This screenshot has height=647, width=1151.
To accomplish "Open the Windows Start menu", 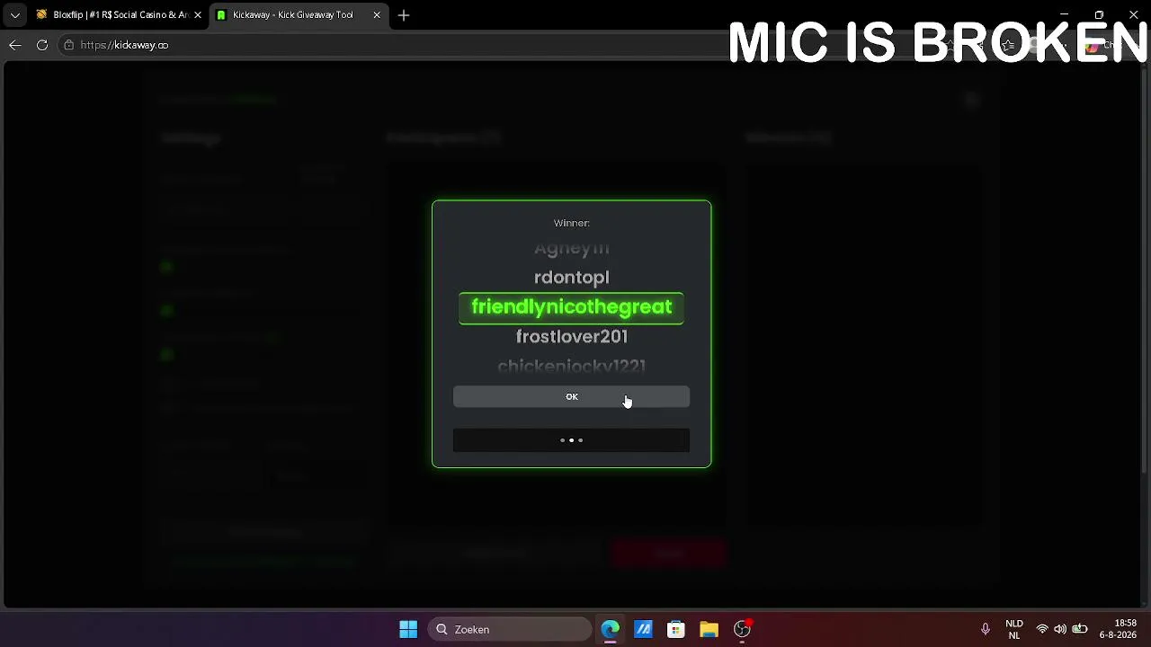I will click(x=408, y=629).
